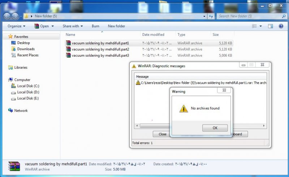This screenshot has width=289, height=177.
Task: Click Burn in the Explorer toolbar
Action: click(95, 26)
